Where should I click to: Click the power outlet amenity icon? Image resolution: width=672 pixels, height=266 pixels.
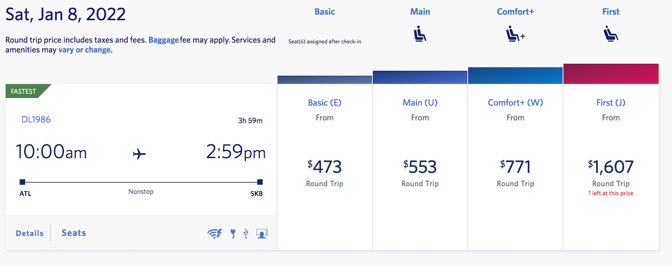pyautogui.click(x=233, y=233)
